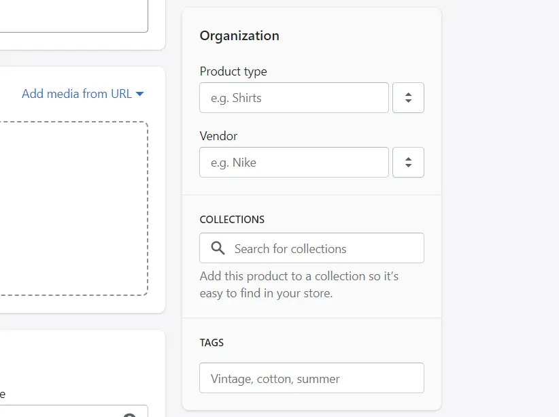
Task: Click the partially visible input at bottom left
Action: (x=68, y=412)
